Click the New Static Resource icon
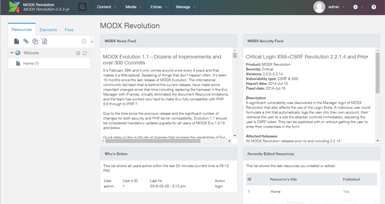 45,41
